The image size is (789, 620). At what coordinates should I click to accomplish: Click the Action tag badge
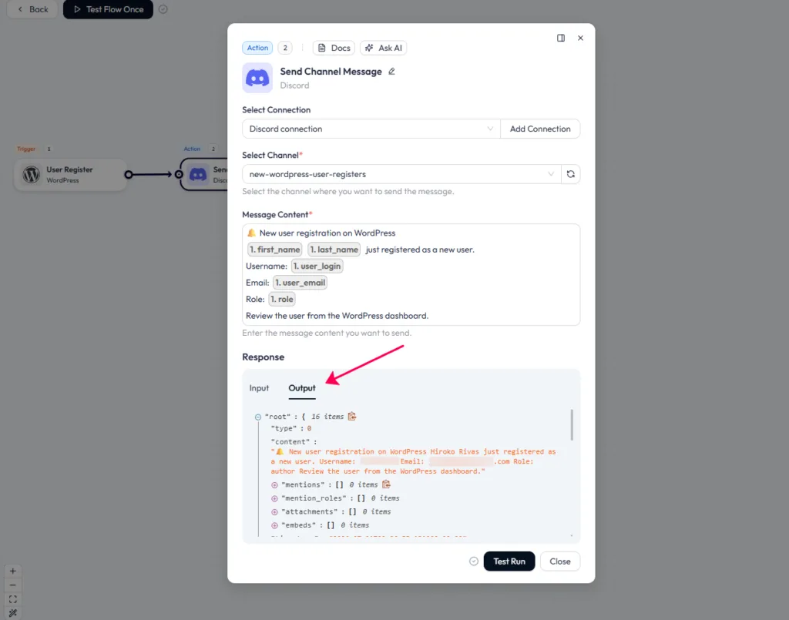257,48
